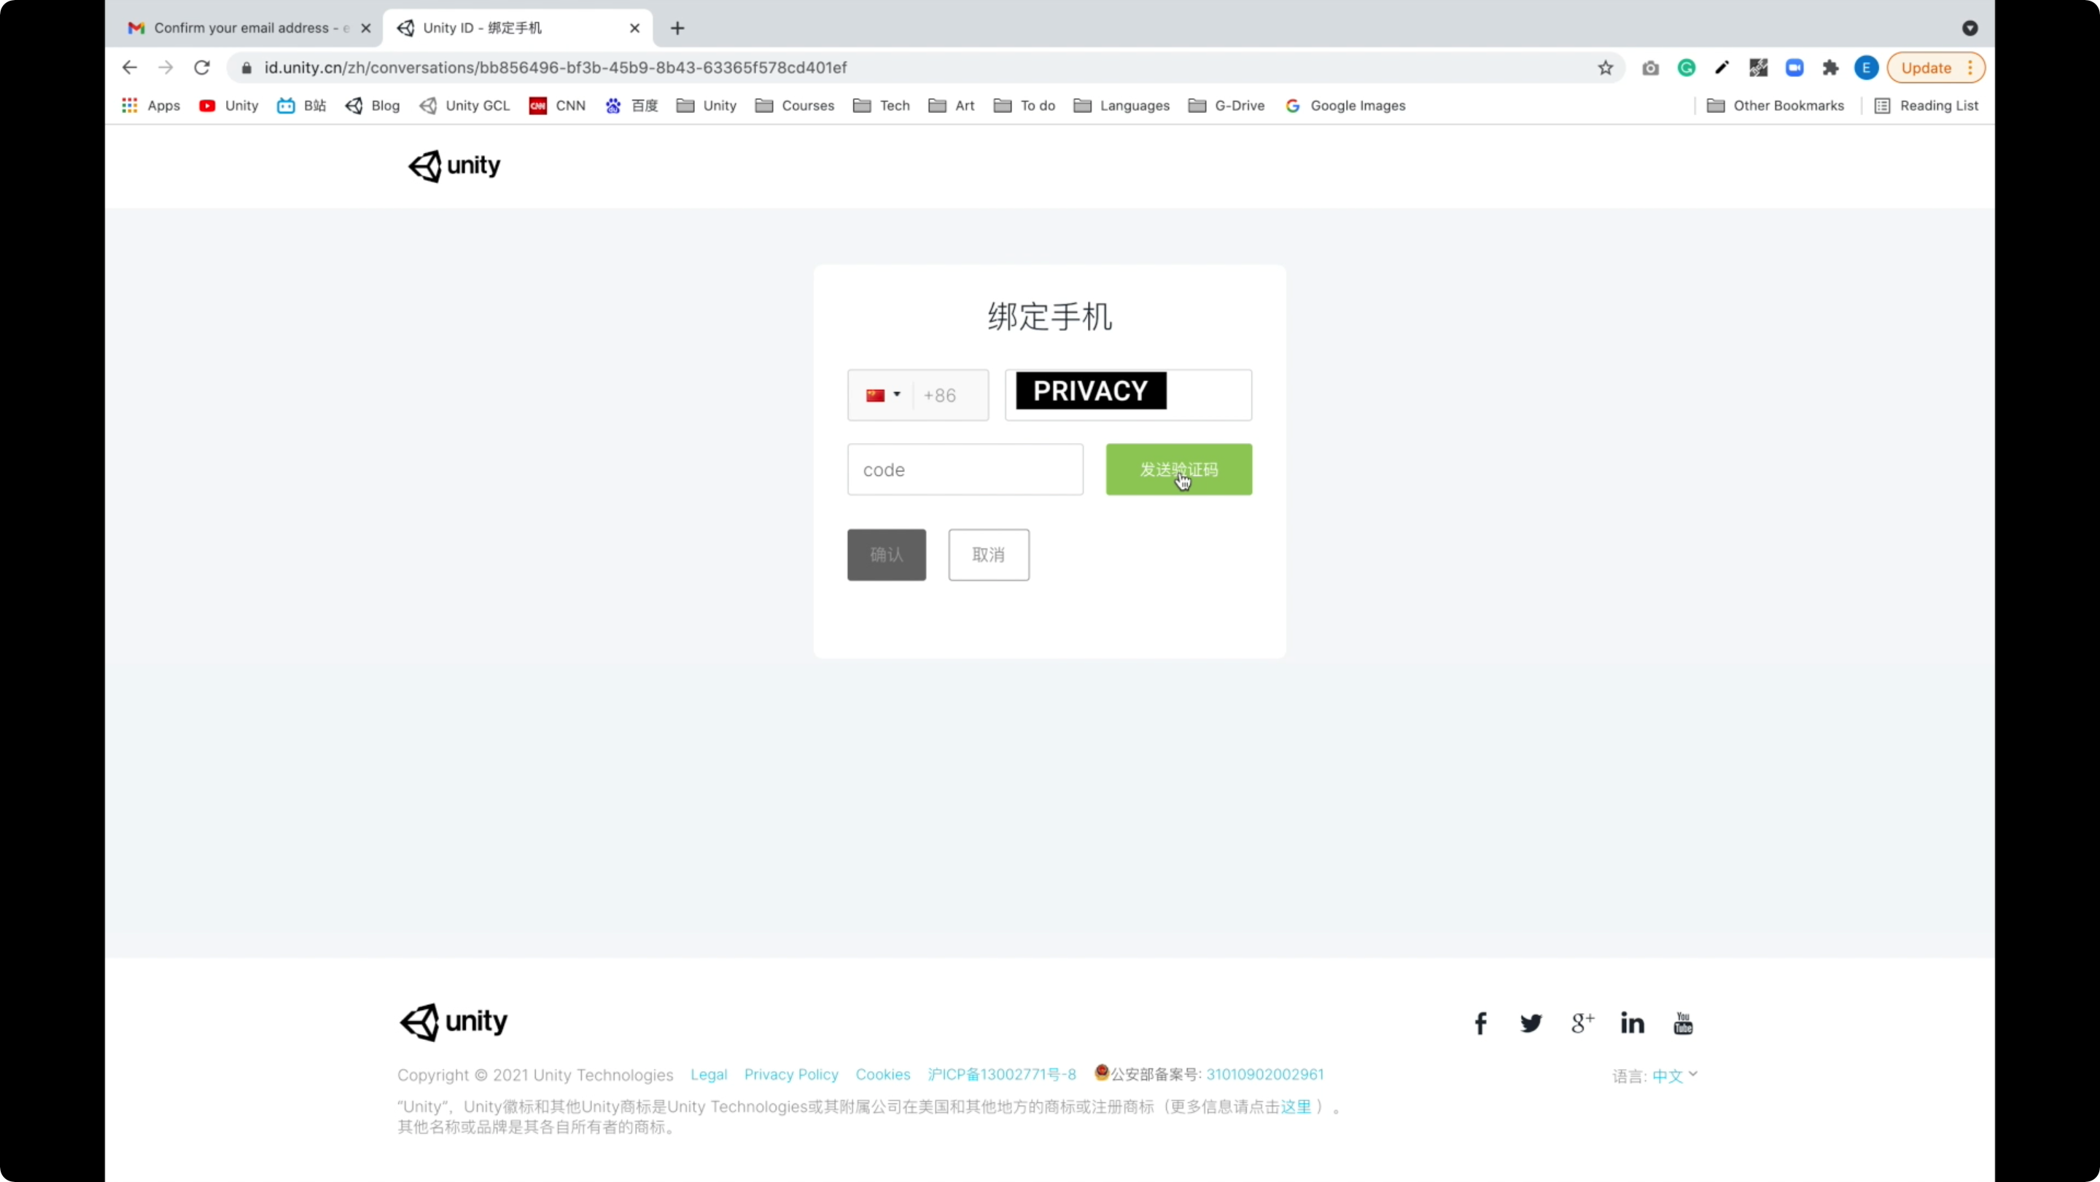Open the Twitter icon link
The image size is (2100, 1182).
pyautogui.click(x=1531, y=1023)
